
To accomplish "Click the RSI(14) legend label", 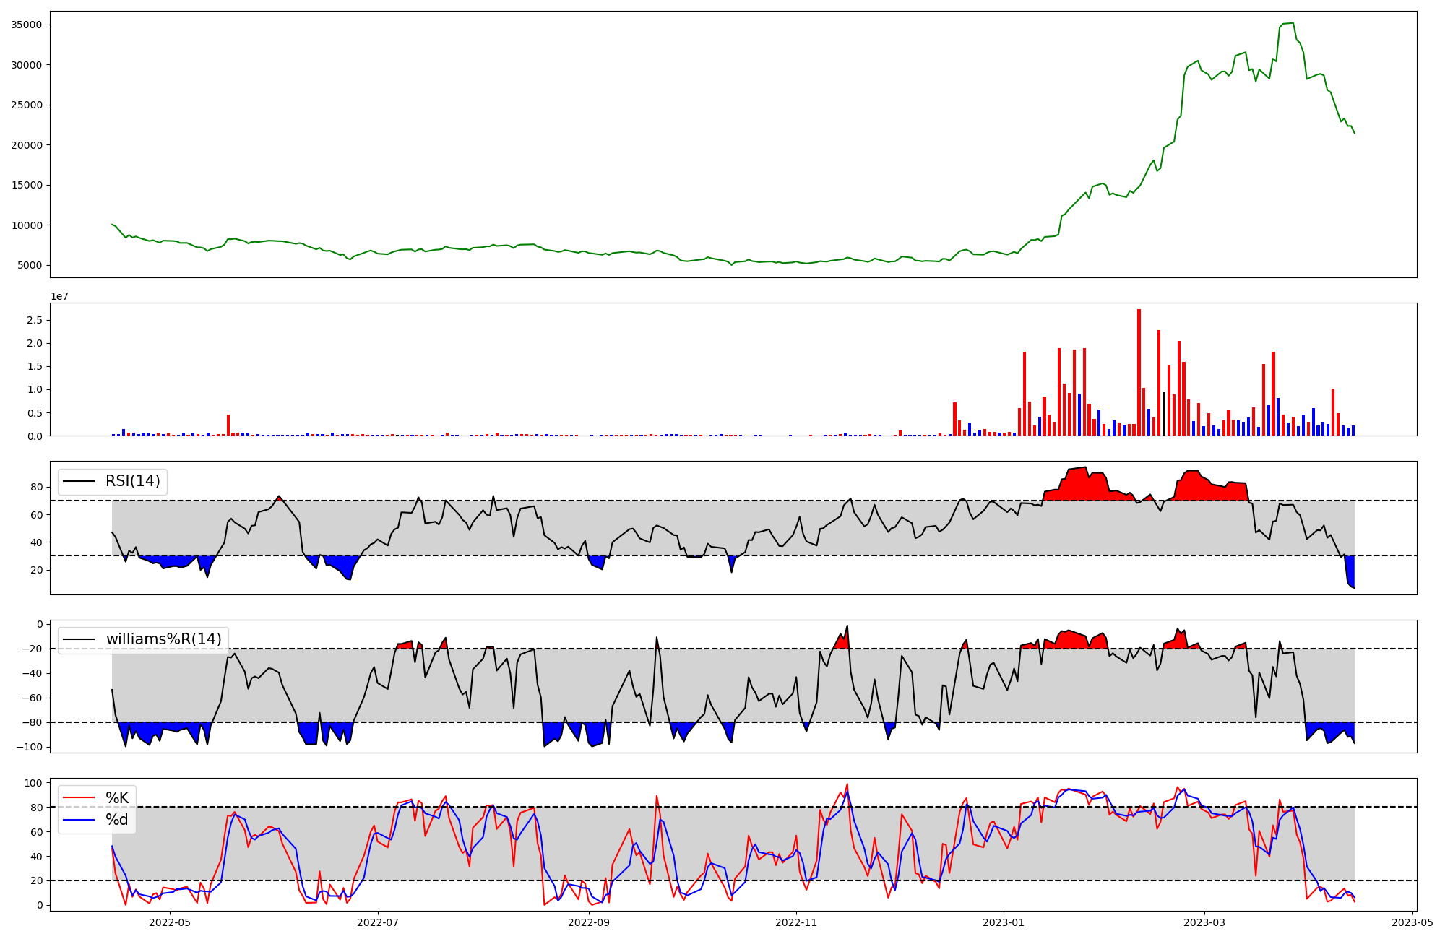I will (x=132, y=481).
